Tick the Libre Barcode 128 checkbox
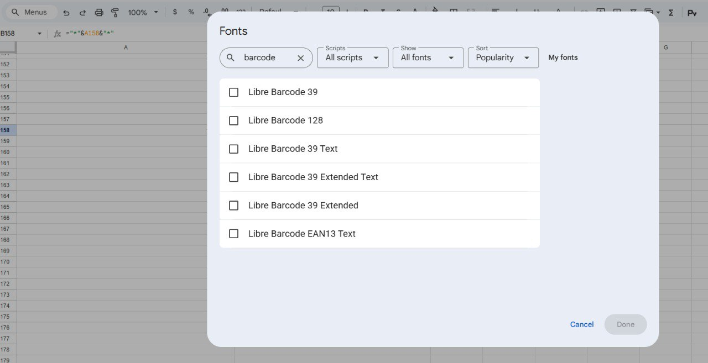The height and width of the screenshot is (363, 708). coord(233,120)
